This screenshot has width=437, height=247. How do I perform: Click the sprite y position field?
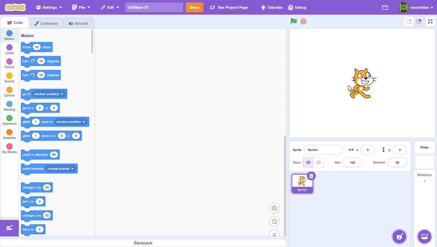(x=400, y=150)
